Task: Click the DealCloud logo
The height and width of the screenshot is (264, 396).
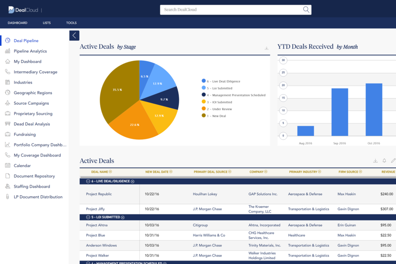Action: coord(23,10)
